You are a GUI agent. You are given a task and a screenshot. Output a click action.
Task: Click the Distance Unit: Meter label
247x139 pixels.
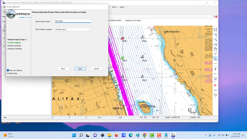tap(133, 20)
